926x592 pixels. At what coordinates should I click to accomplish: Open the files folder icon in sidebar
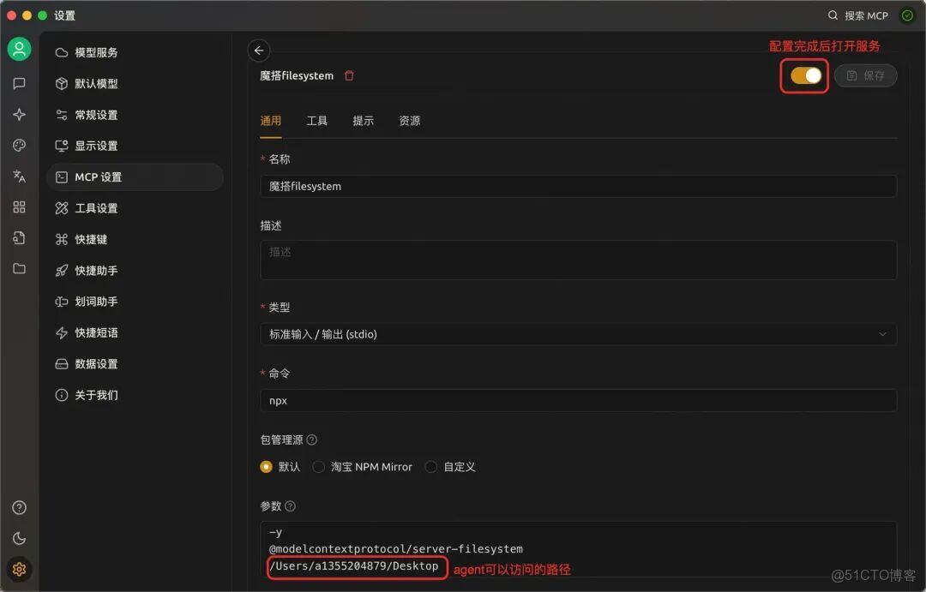tap(19, 268)
